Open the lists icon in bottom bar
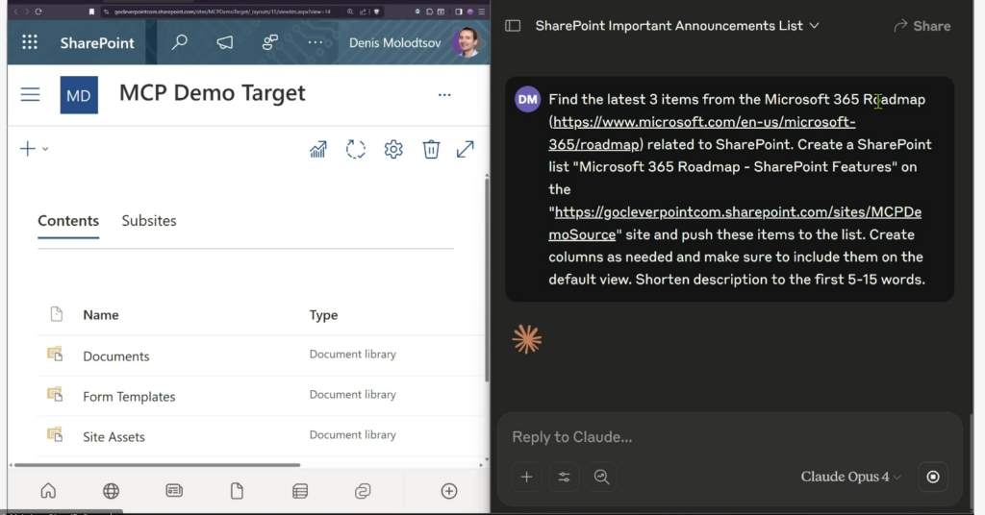This screenshot has width=985, height=515. [300, 491]
